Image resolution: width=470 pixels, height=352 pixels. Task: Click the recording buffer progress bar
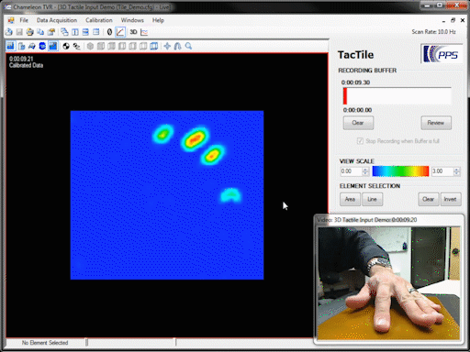tap(397, 96)
